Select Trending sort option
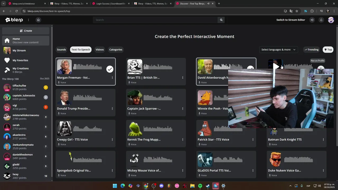The width and height of the screenshot is (338, 190). point(312,50)
